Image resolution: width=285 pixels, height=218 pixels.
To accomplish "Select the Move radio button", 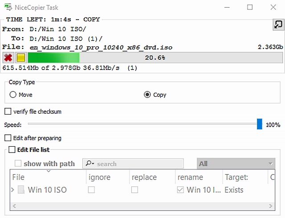I will coord(13,95).
